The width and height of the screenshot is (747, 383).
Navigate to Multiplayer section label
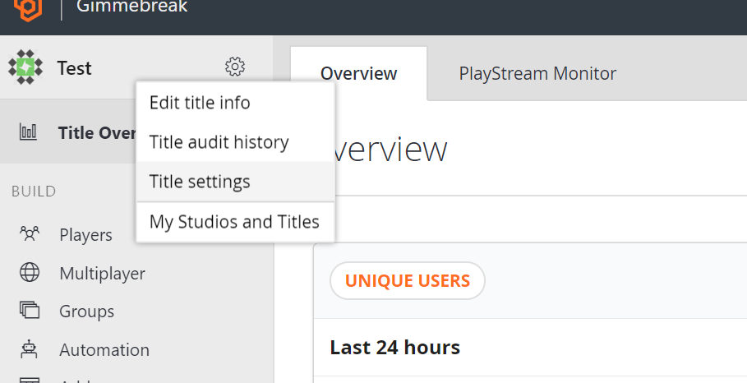point(102,273)
